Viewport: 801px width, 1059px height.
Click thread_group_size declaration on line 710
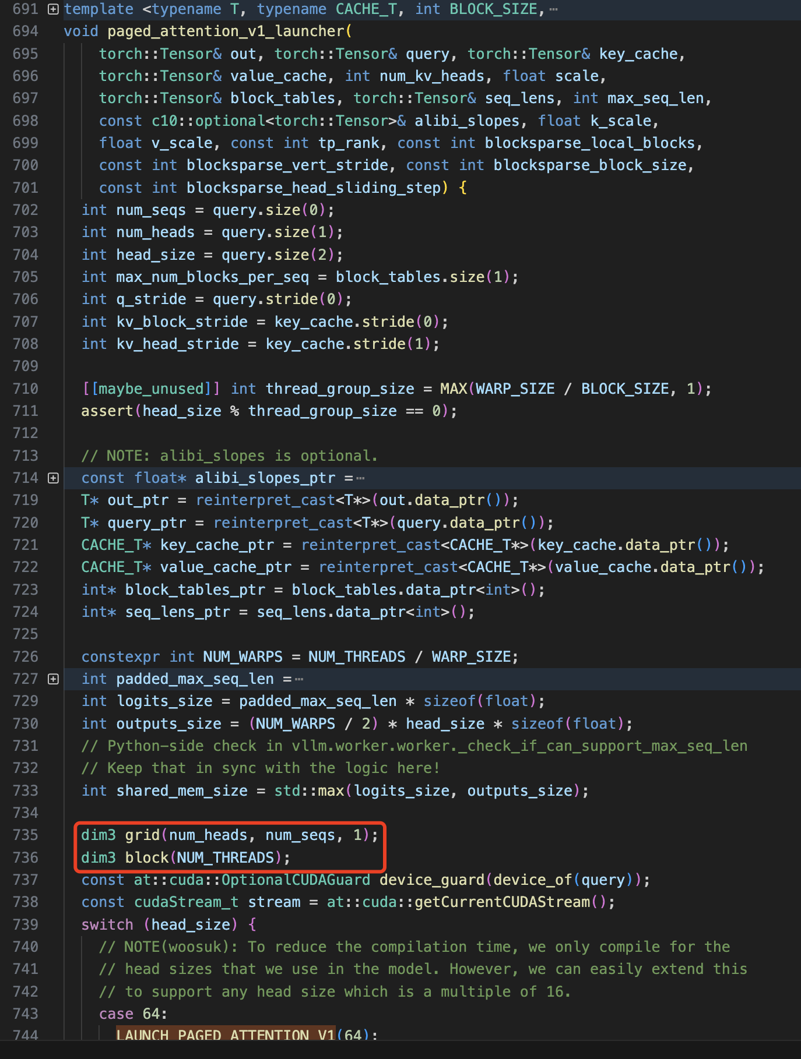pyautogui.click(x=340, y=389)
